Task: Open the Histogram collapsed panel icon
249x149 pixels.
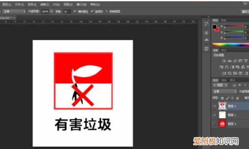Action: click(206, 40)
